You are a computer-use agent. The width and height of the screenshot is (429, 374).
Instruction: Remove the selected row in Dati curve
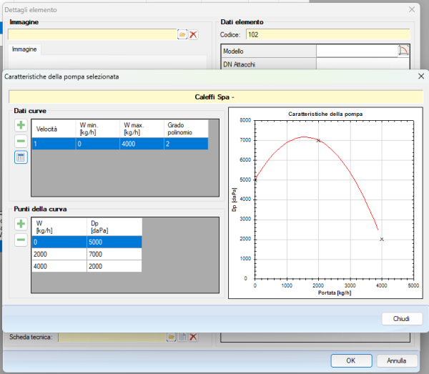tap(21, 141)
